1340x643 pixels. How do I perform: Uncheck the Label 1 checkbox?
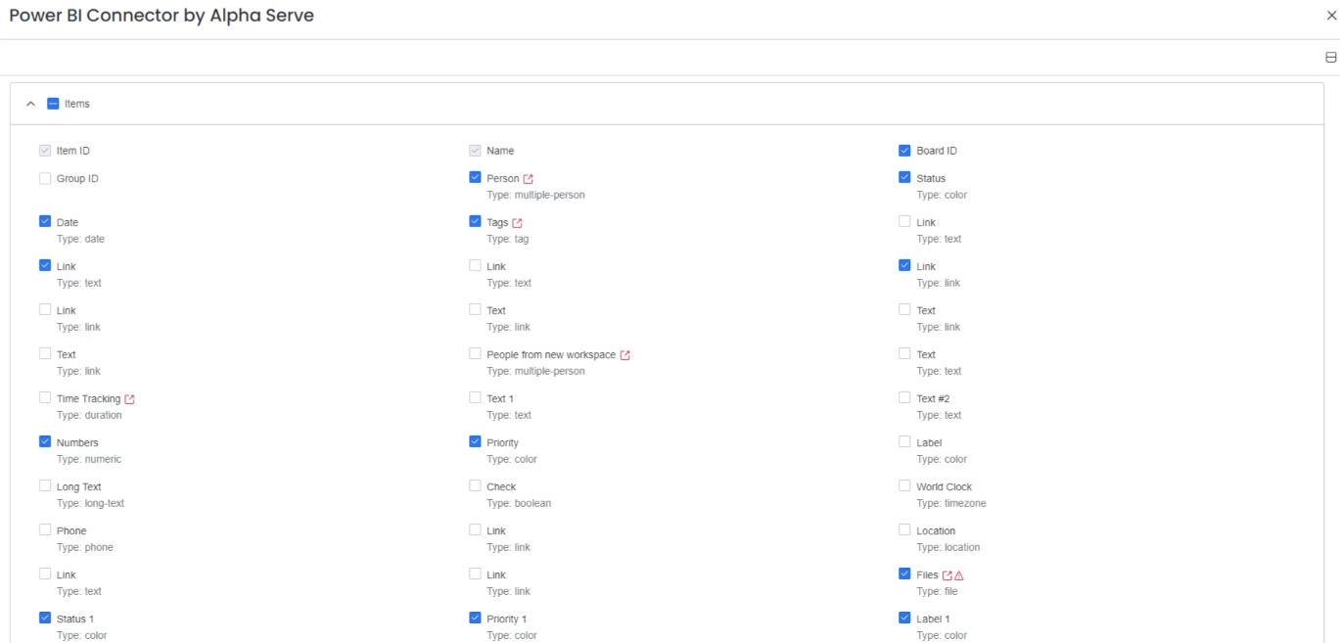(904, 618)
